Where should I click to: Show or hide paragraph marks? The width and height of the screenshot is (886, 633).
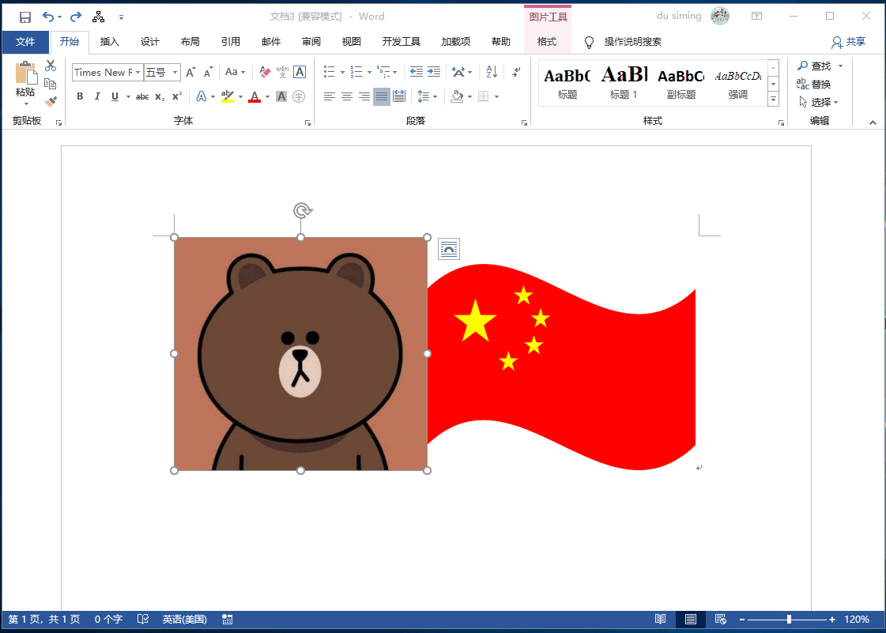tap(516, 72)
